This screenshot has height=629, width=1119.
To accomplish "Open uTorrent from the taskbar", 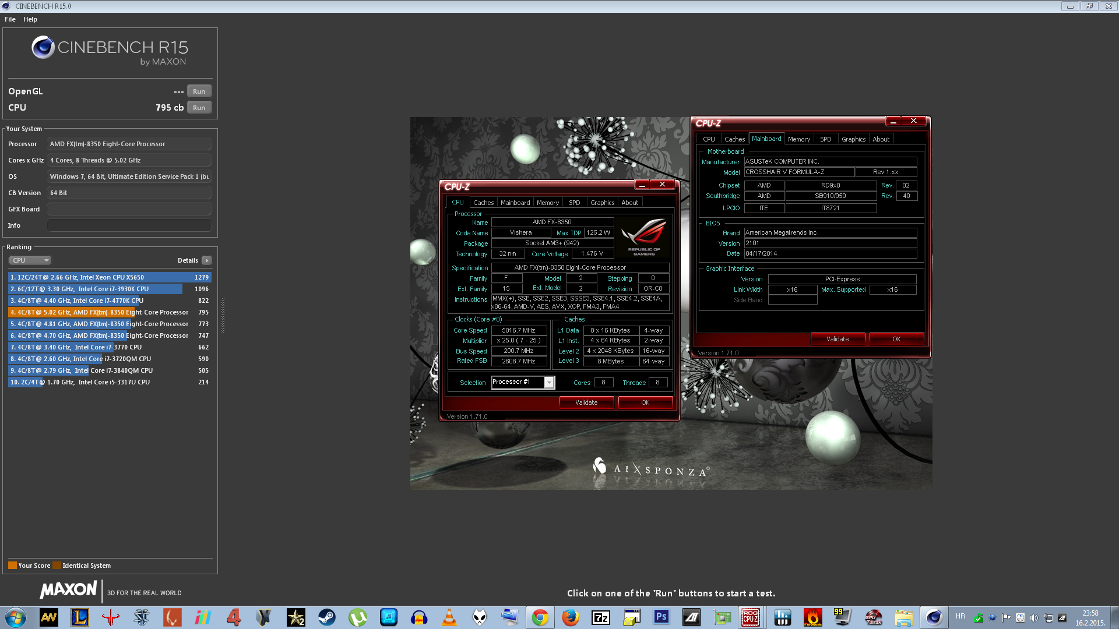I will point(357,617).
